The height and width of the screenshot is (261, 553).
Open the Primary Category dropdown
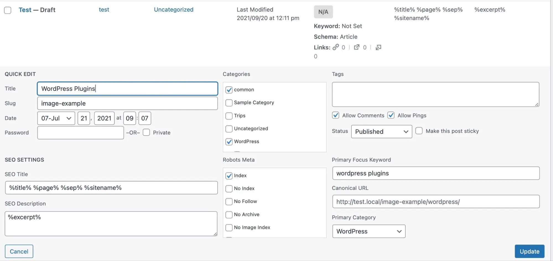tap(368, 231)
